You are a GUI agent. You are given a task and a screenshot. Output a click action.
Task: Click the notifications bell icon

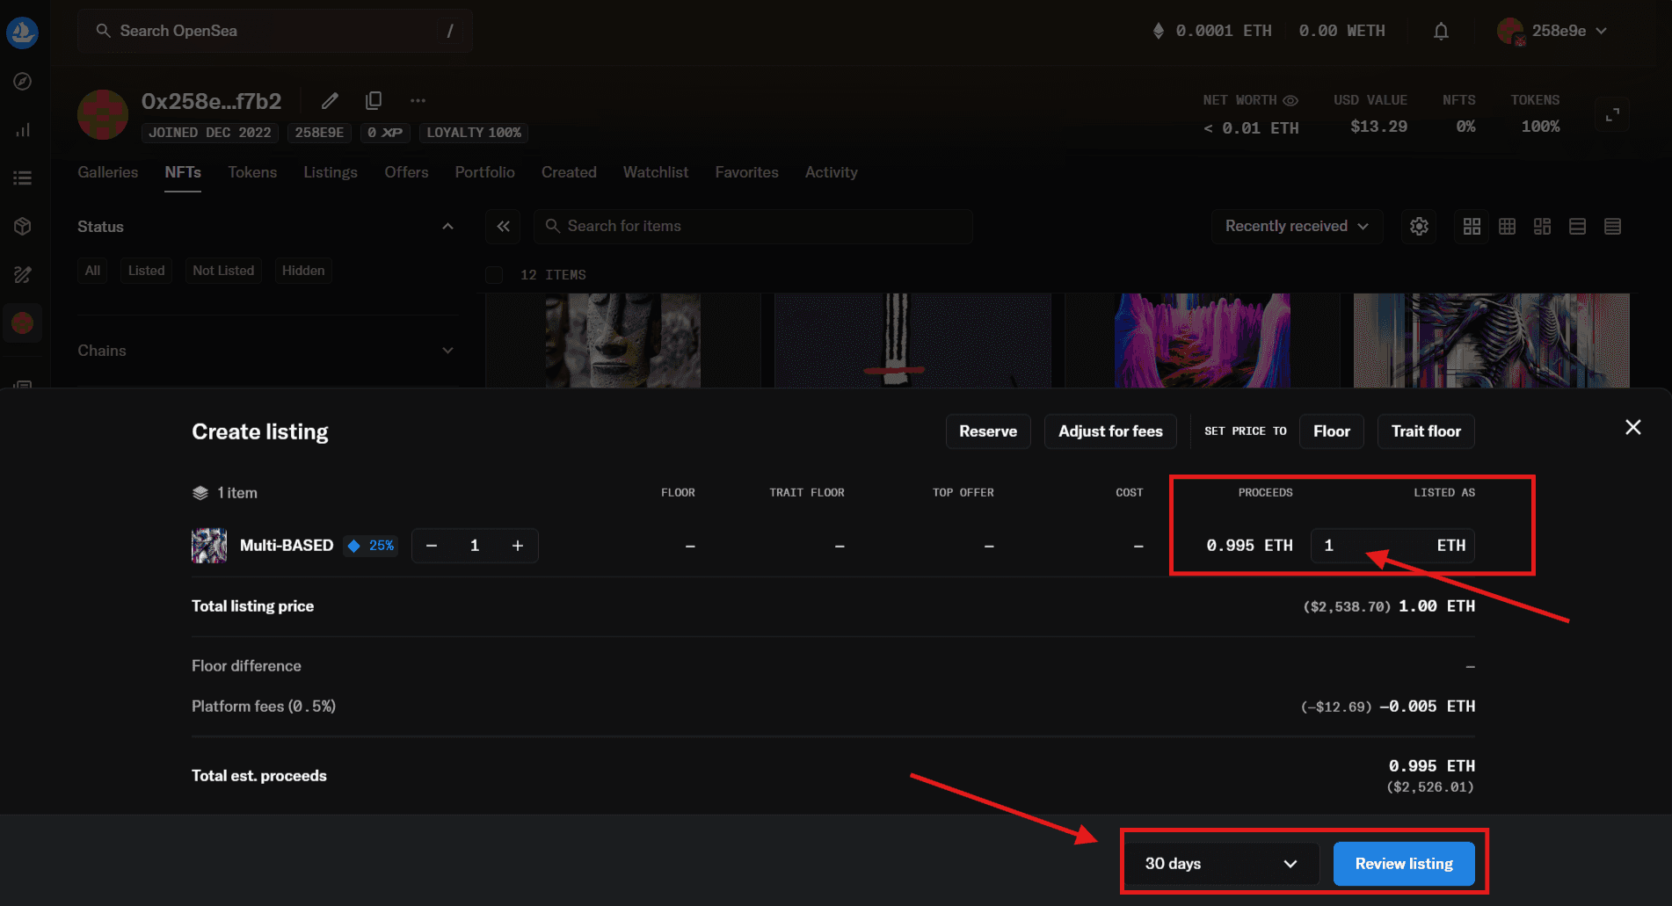click(x=1441, y=32)
